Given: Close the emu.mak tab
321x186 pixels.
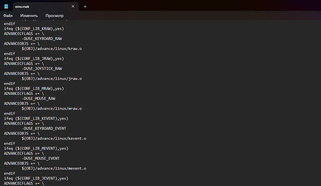Looking at the screenshot, I should (73, 6).
